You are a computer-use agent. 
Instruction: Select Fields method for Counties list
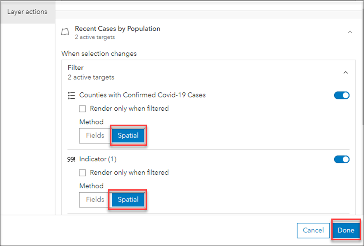coord(95,136)
